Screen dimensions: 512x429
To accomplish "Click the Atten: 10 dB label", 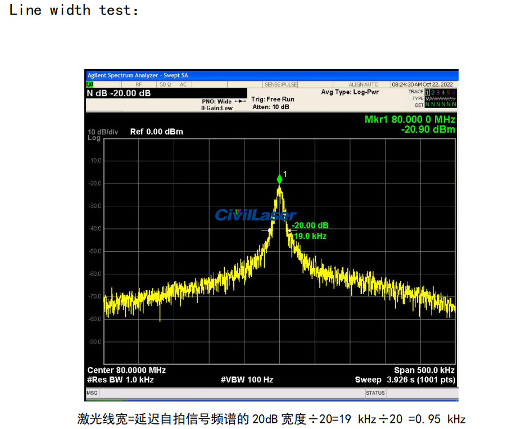I will click(271, 107).
